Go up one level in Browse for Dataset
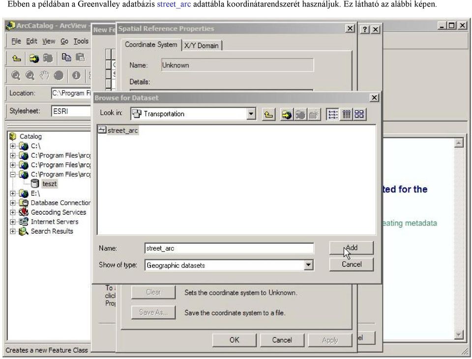472x359 pixels. (x=268, y=114)
